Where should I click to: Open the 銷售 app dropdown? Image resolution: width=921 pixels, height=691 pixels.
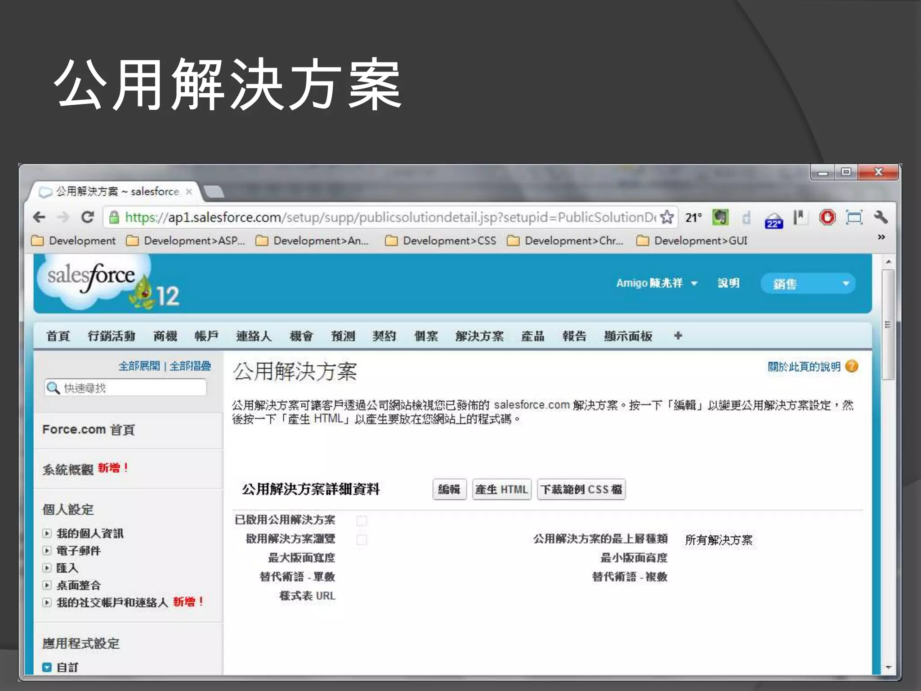tap(808, 283)
